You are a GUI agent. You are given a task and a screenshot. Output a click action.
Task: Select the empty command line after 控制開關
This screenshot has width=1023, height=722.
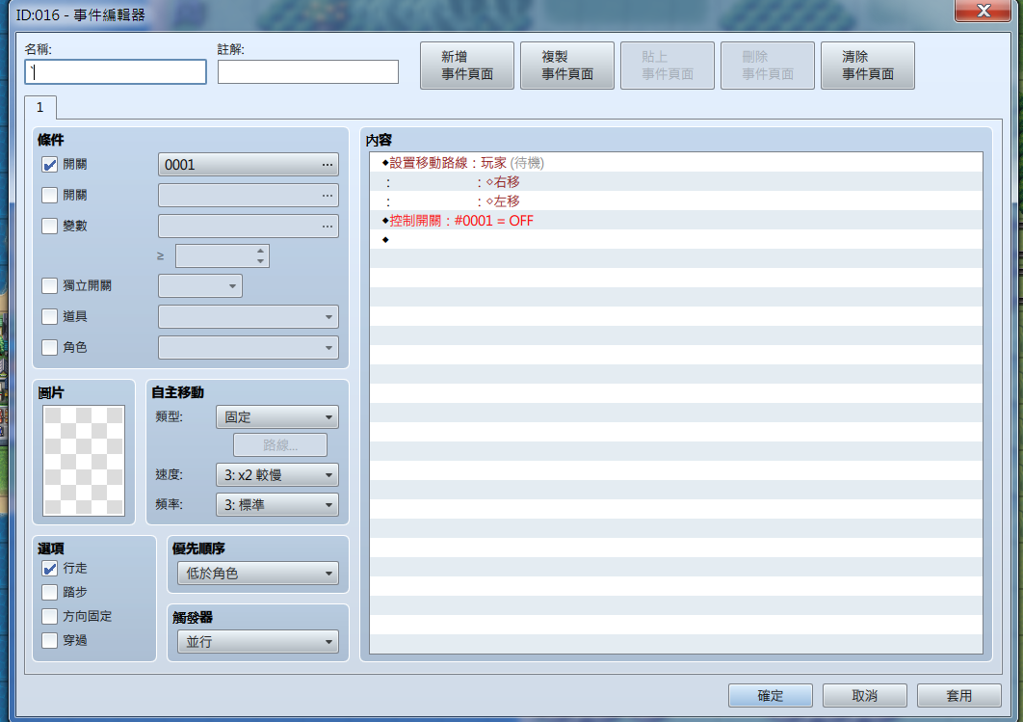click(676, 240)
